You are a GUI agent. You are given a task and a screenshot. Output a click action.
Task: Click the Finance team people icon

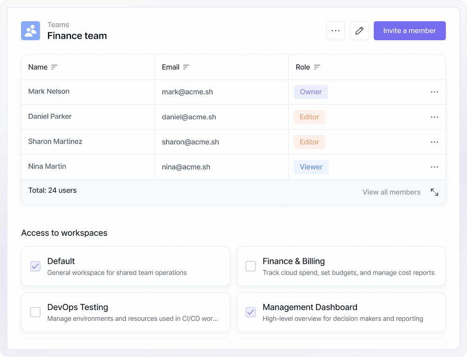[30, 31]
